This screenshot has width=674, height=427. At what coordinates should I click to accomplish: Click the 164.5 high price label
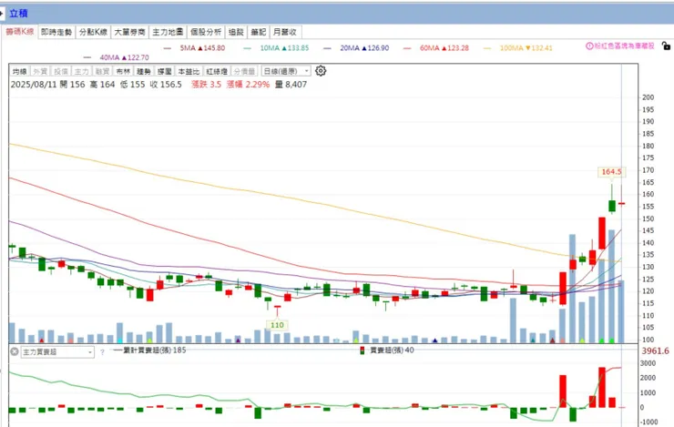coord(612,172)
